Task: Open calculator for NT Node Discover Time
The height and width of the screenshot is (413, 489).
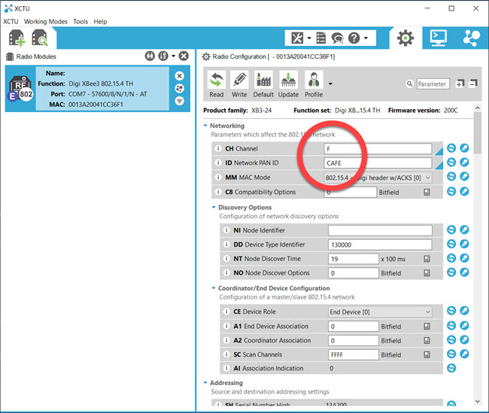Action: tap(427, 259)
